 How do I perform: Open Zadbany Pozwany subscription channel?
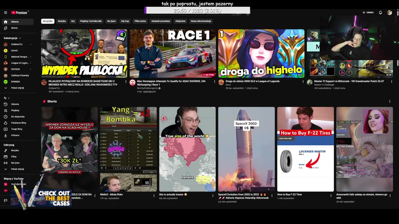click(x=17, y=75)
